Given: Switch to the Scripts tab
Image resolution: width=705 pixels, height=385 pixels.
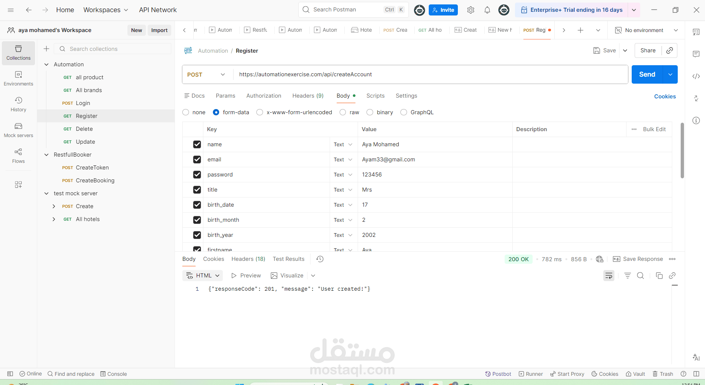Looking at the screenshot, I should pos(375,96).
